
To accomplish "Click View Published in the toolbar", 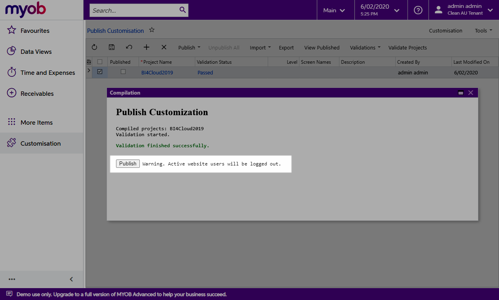I will point(322,47).
